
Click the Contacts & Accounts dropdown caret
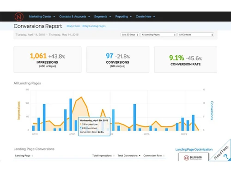click(x=89, y=17)
